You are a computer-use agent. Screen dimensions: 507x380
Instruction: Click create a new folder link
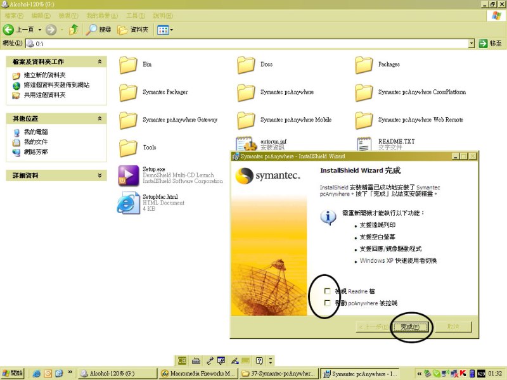(x=44, y=75)
